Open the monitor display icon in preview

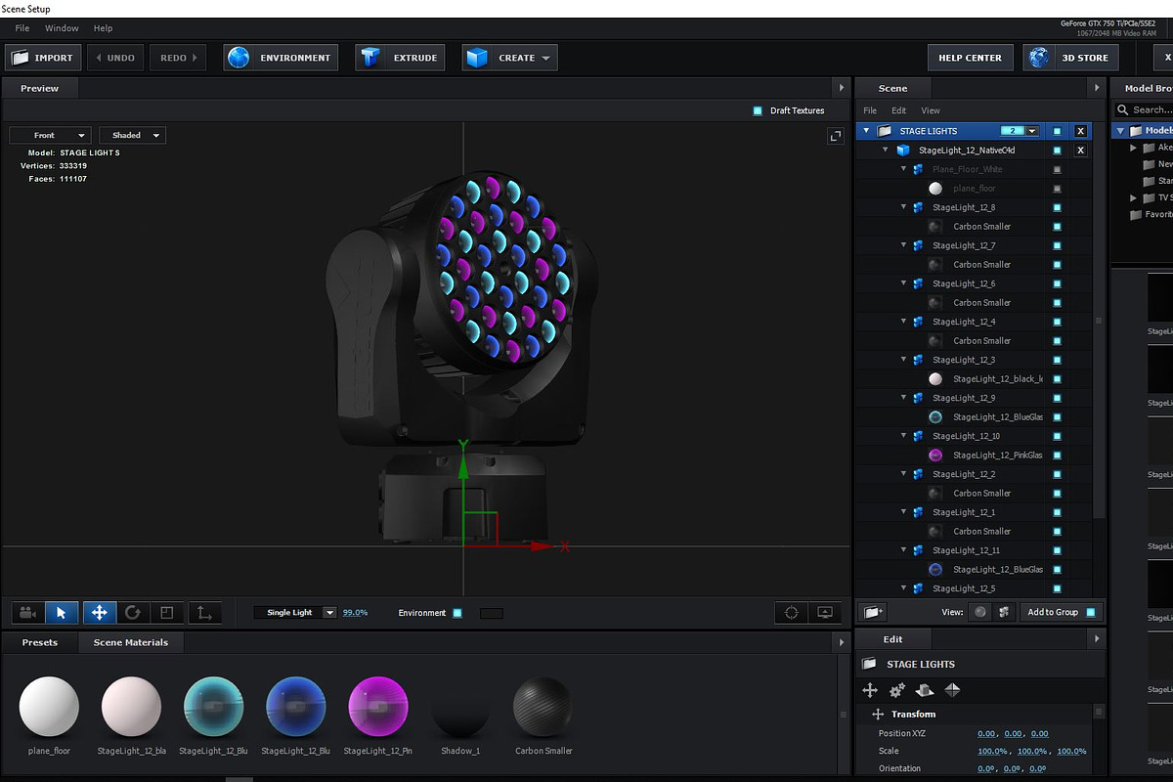pyautogui.click(x=825, y=613)
